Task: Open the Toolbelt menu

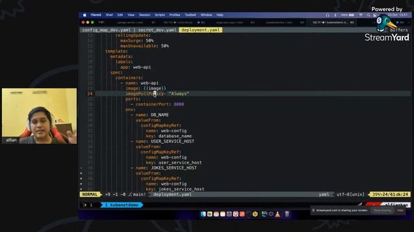Action: 190,15
